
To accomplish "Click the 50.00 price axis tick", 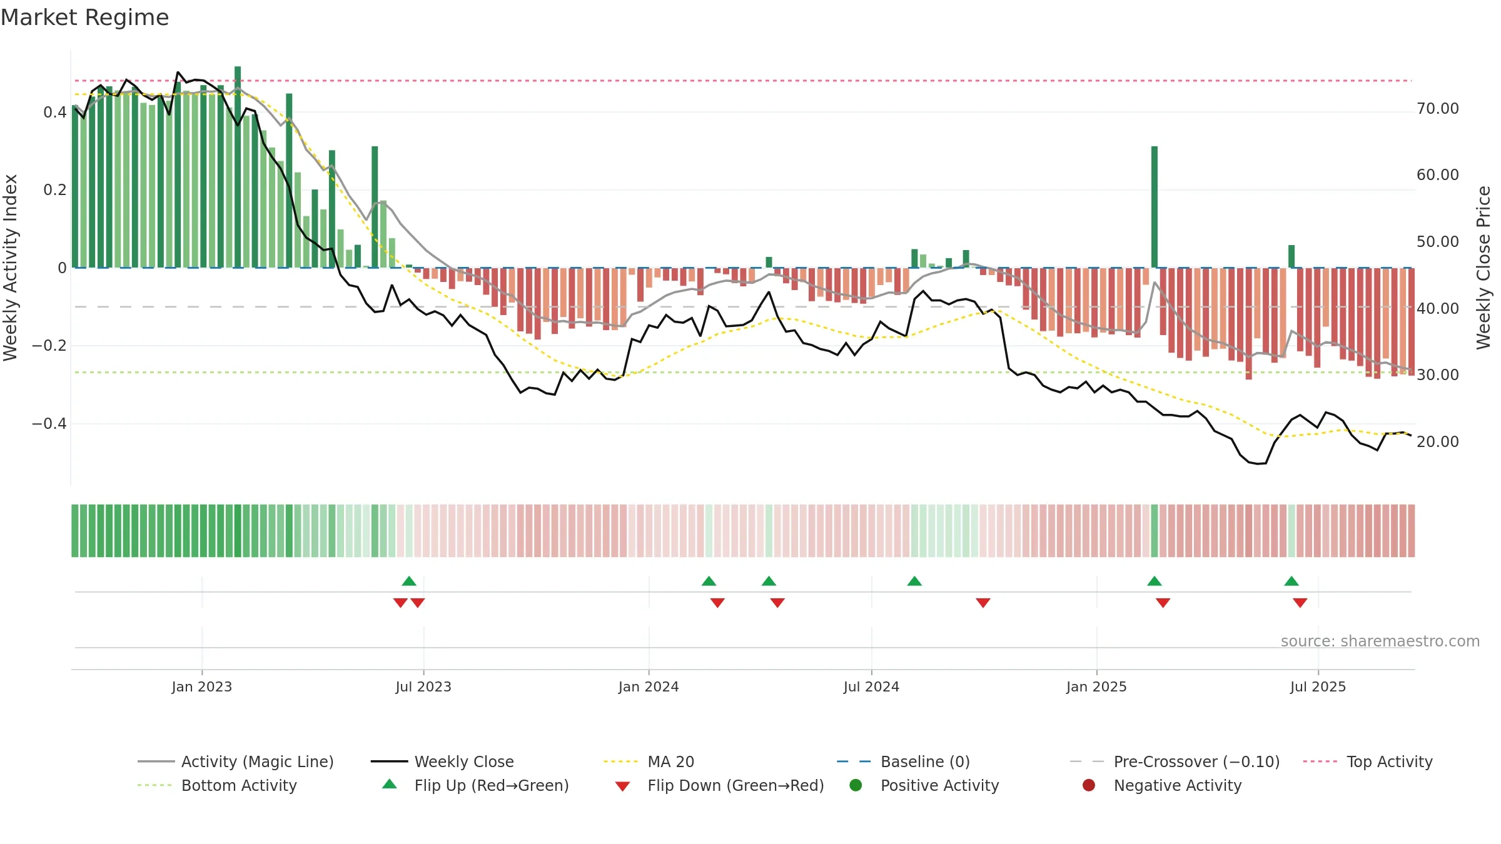I will click(1438, 242).
